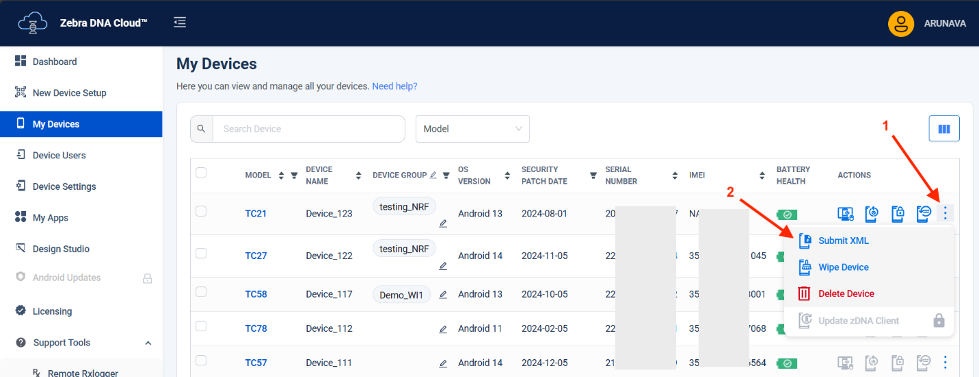The image size is (979, 377).
Task: Select the TC58 row checkbox
Action: pos(201,292)
